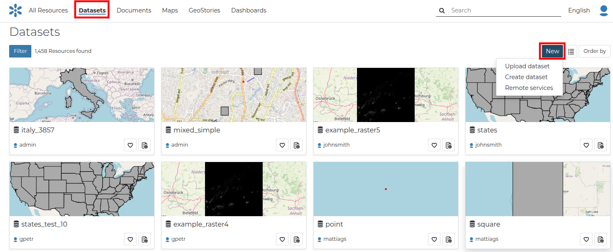613x252 pixels.
Task: Click dataset type icon beside example_raster4
Action: (x=168, y=224)
